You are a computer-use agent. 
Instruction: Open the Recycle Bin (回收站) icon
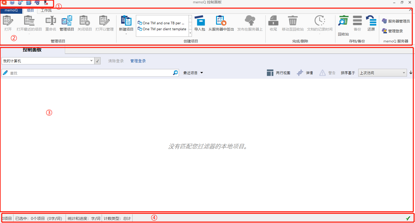click(x=343, y=21)
